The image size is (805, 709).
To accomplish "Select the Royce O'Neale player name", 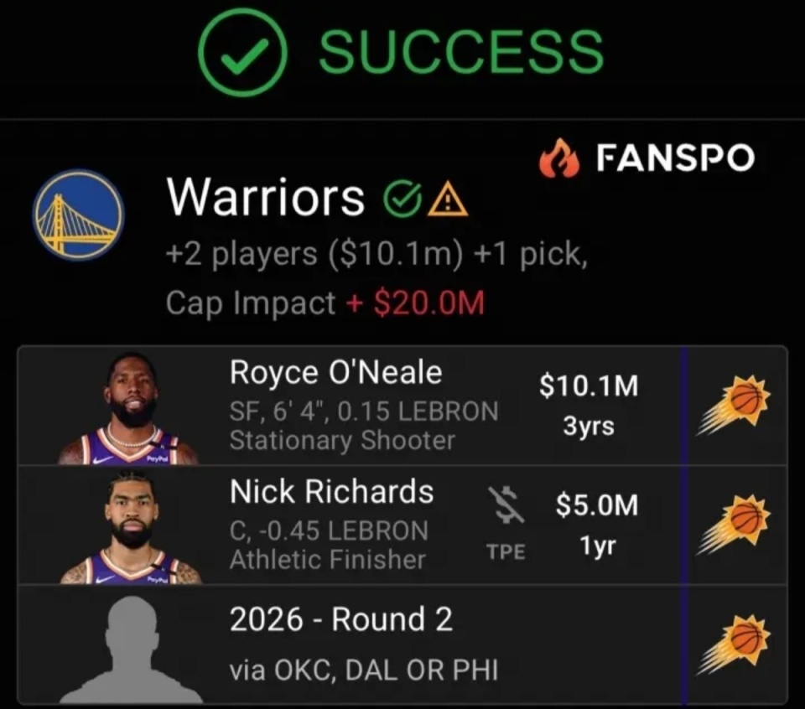I will coord(335,372).
